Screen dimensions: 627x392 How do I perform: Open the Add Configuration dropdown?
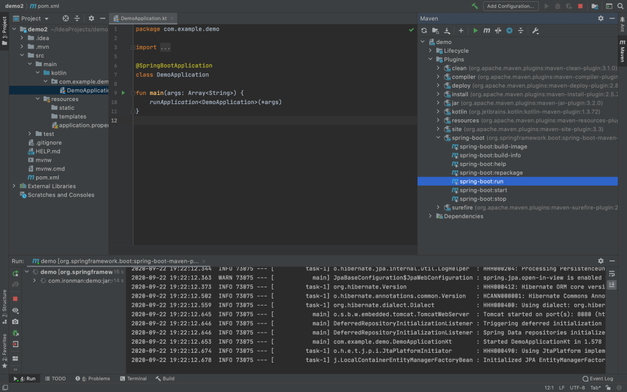(x=511, y=6)
